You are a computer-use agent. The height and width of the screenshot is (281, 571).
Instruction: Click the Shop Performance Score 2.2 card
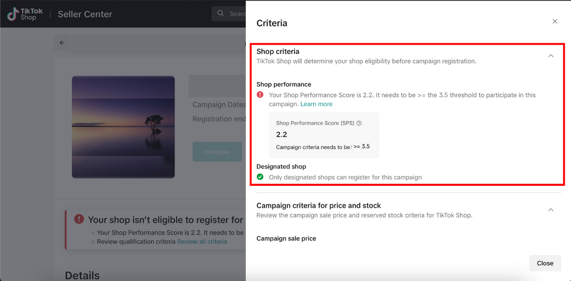point(324,135)
